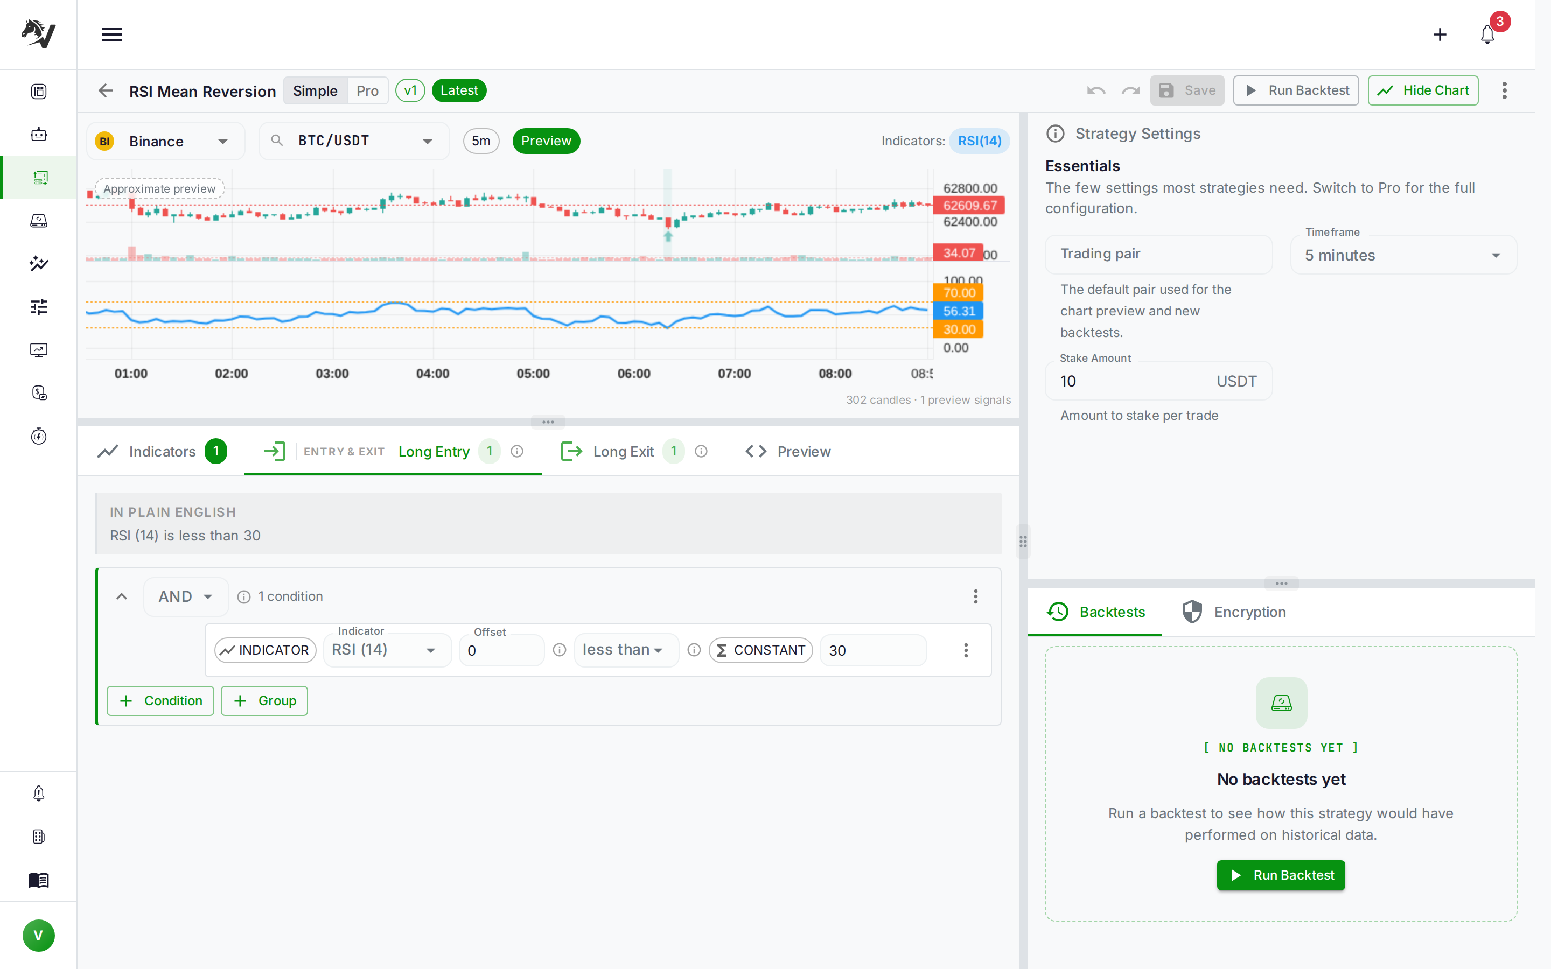Open the hamburger navigation menu
1551x969 pixels.
pos(111,34)
